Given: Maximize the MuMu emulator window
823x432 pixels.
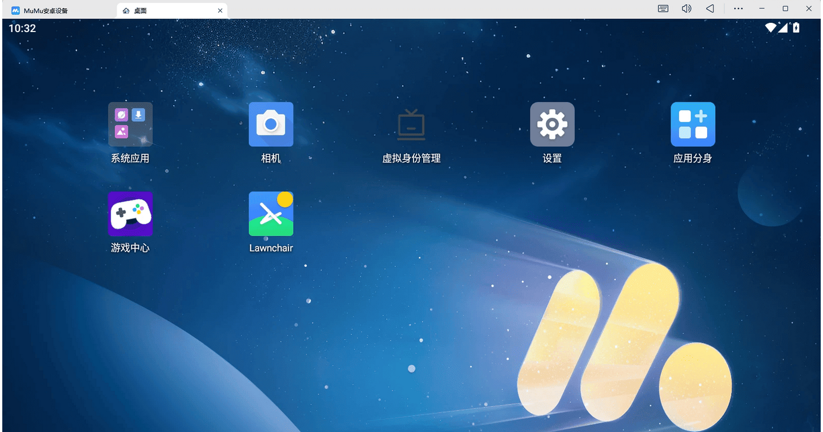Looking at the screenshot, I should coord(785,9).
